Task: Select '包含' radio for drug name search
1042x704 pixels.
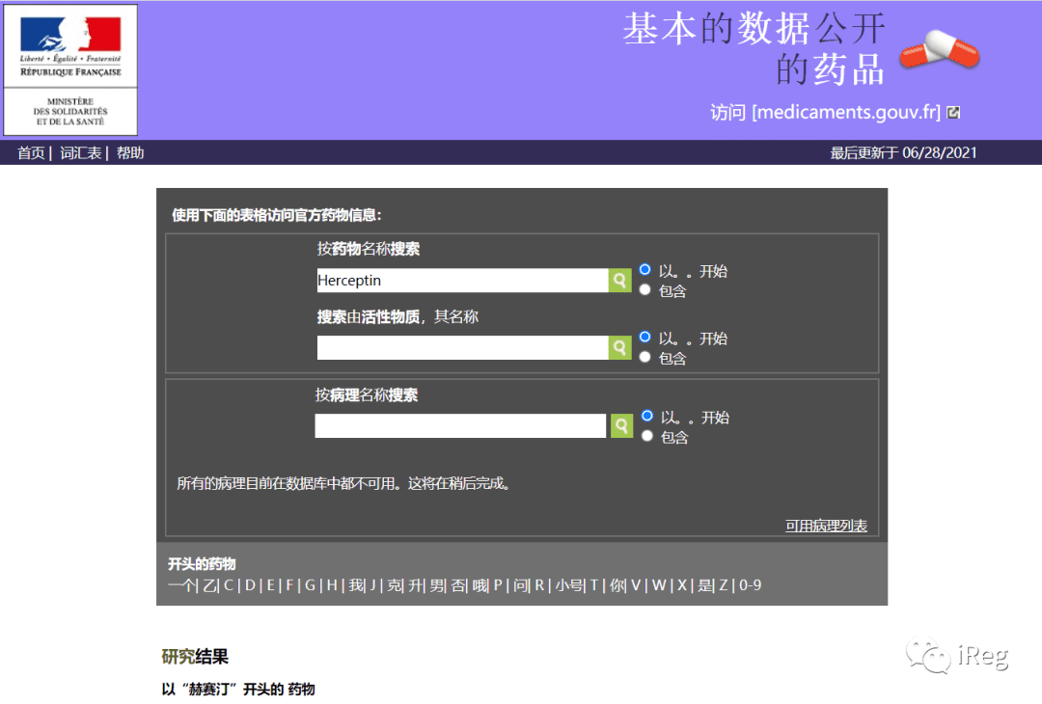Action: [x=644, y=290]
